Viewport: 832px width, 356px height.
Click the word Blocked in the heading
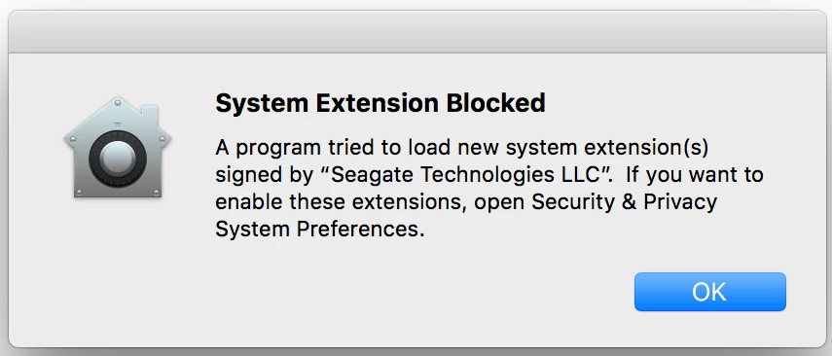pyautogui.click(x=495, y=103)
